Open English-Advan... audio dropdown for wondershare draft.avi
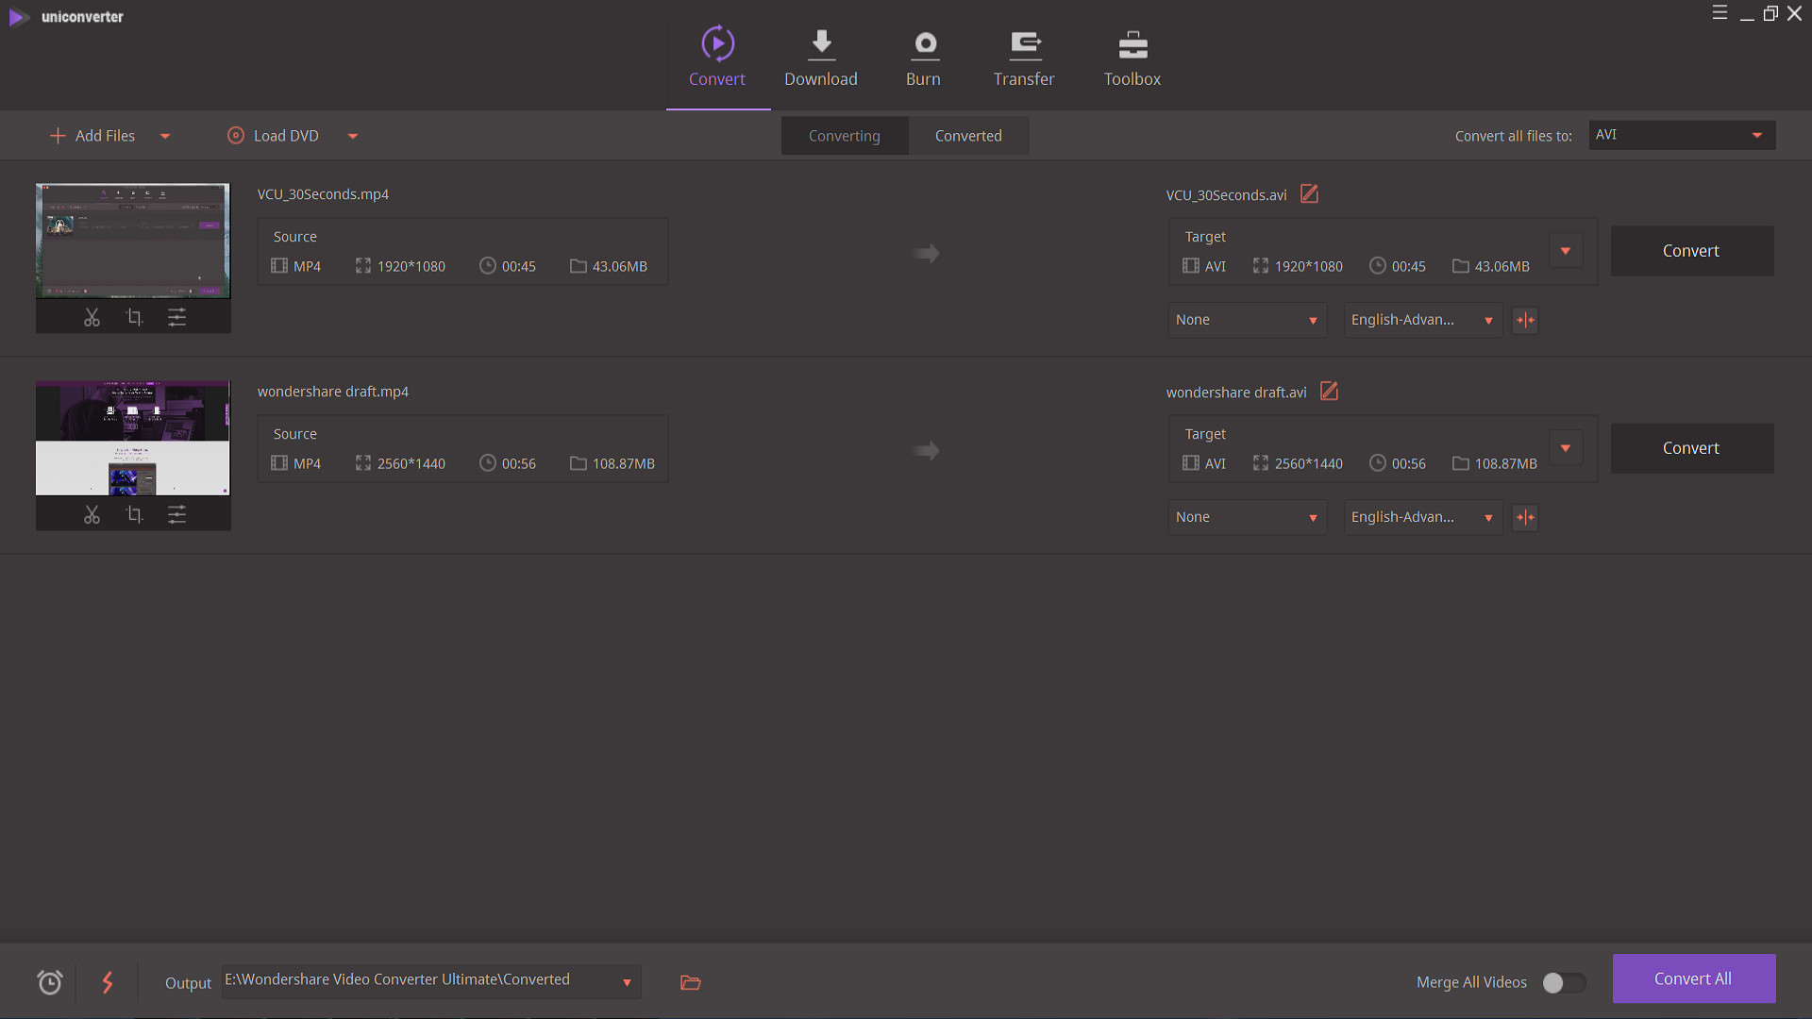This screenshot has width=1812, height=1019. [1422, 518]
